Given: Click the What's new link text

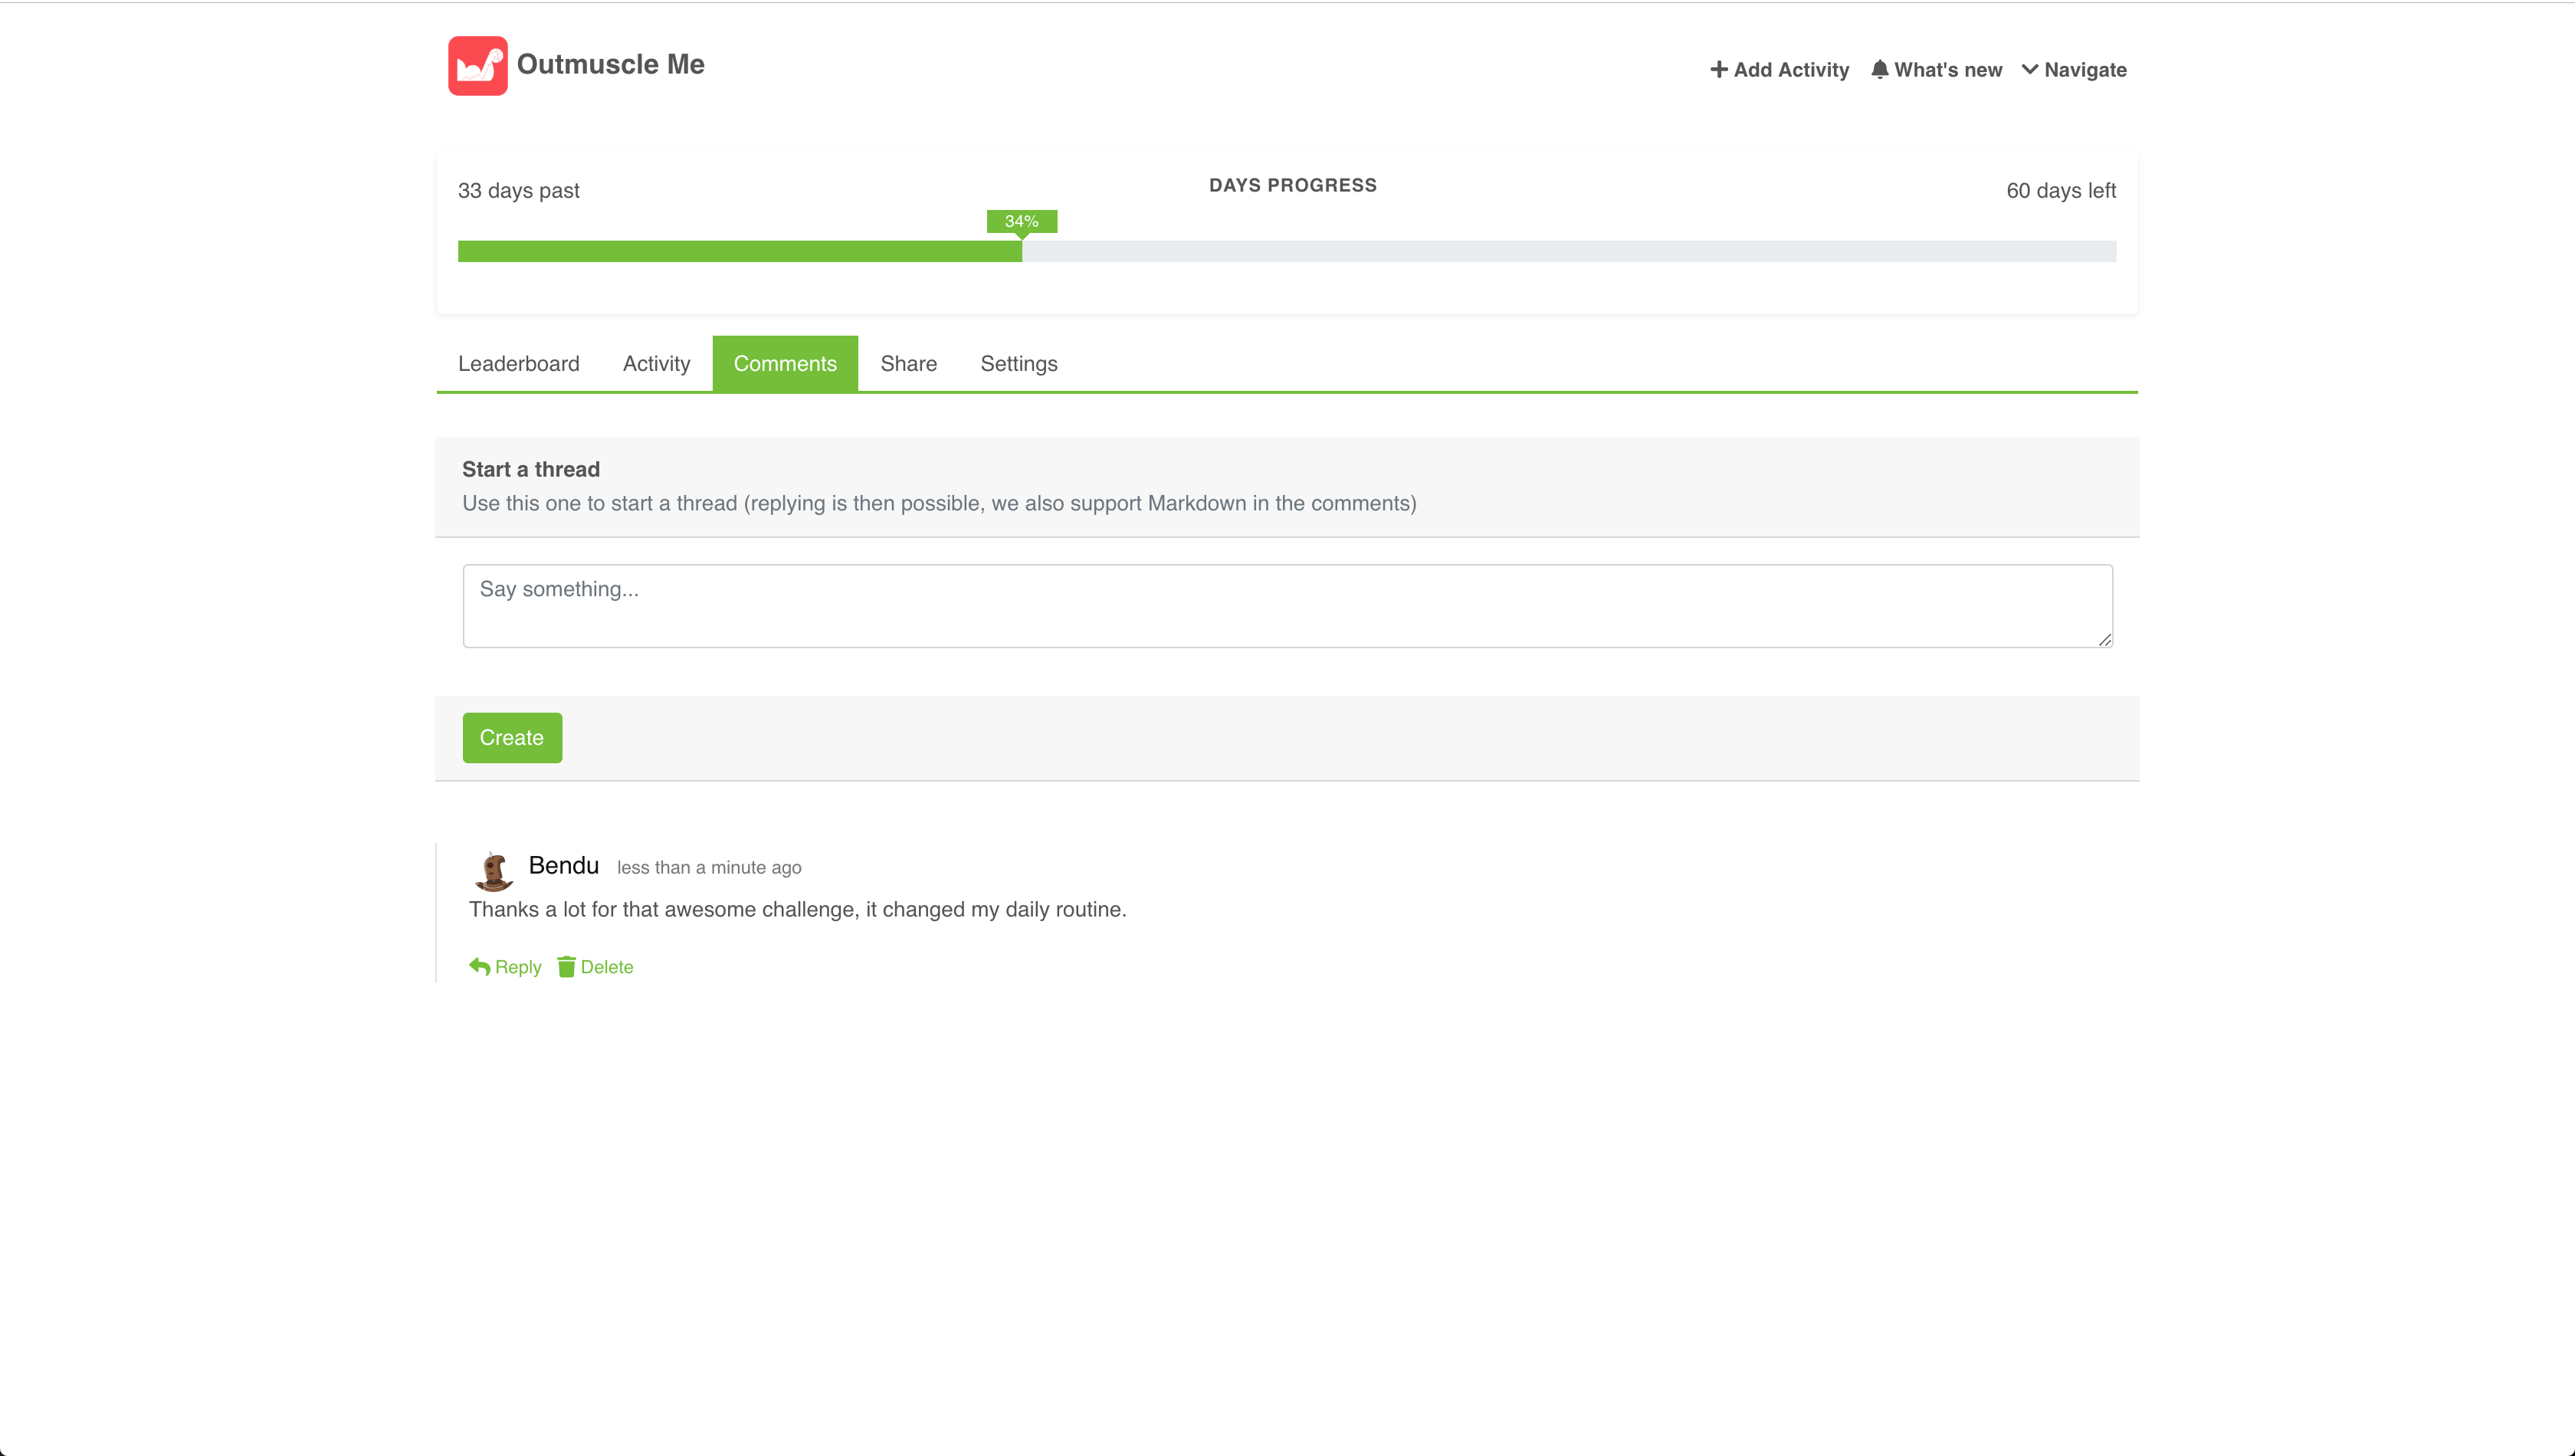Looking at the screenshot, I should (1947, 70).
